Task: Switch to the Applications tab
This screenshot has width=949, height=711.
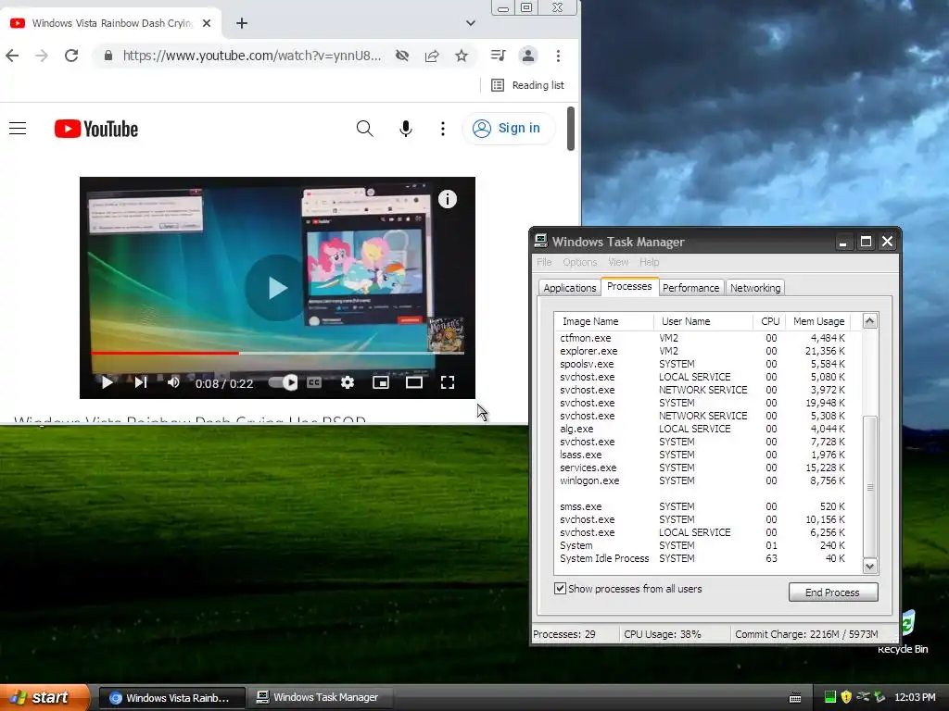Action: [x=569, y=288]
